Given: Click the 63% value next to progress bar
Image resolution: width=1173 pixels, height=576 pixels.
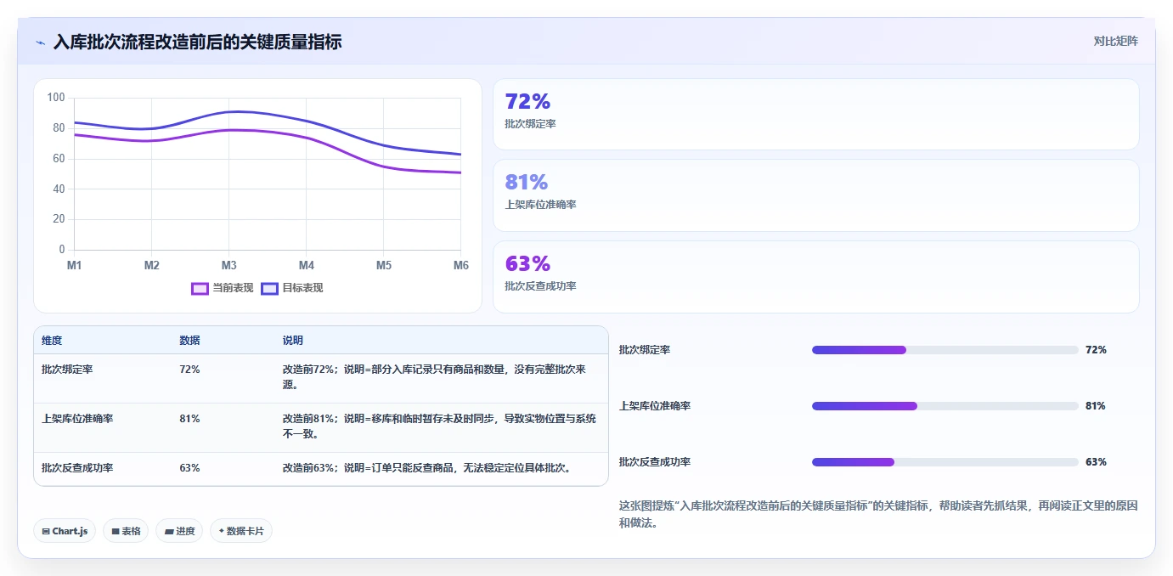Looking at the screenshot, I should (x=1096, y=462).
